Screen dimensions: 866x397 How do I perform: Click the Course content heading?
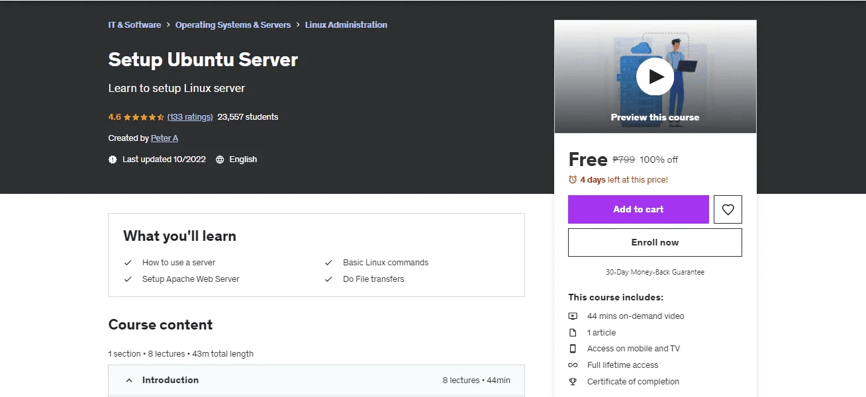click(x=161, y=325)
